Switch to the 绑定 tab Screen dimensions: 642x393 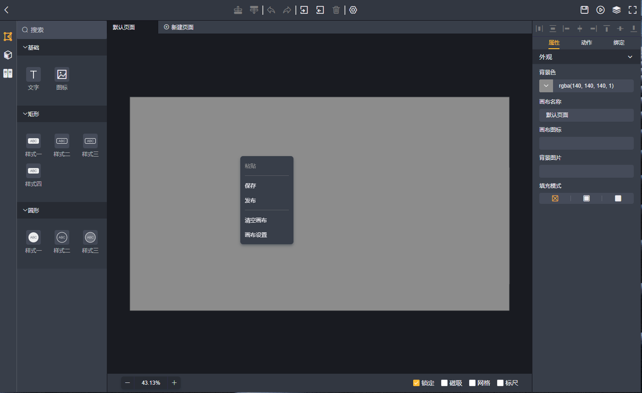click(x=619, y=42)
